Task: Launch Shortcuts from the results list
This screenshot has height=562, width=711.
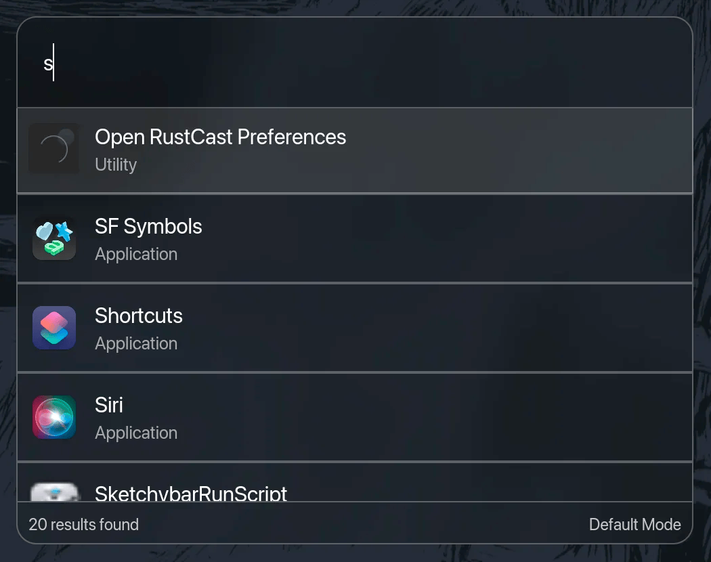Action: [x=139, y=316]
